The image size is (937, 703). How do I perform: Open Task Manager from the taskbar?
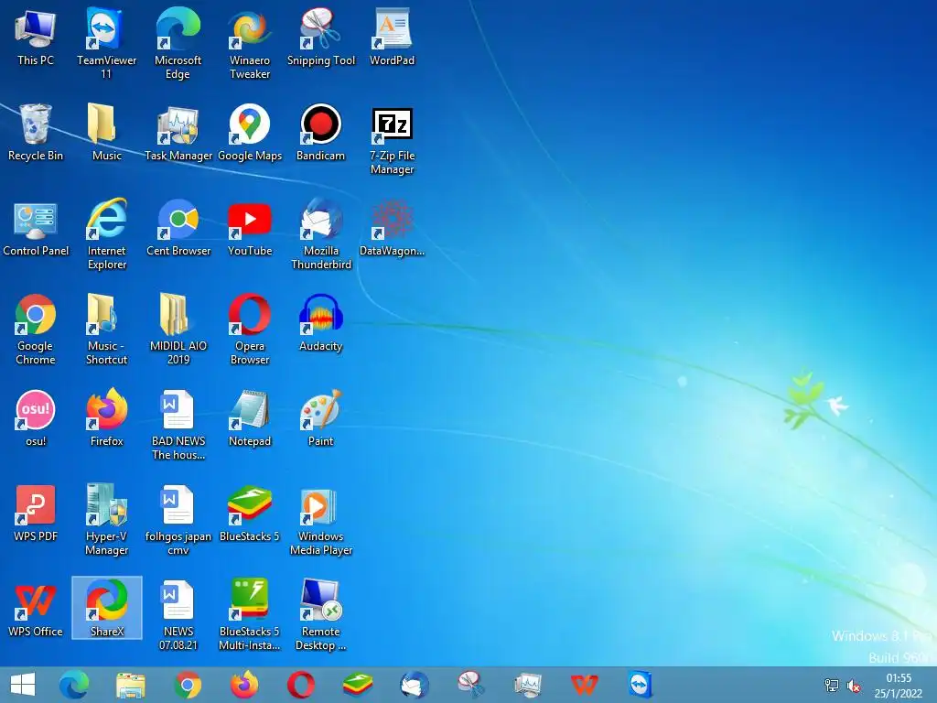coord(528,685)
